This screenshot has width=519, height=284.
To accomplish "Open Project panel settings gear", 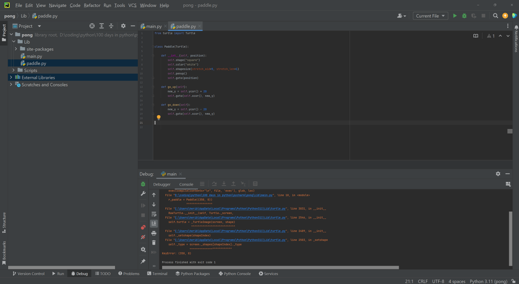I will click(x=123, y=26).
